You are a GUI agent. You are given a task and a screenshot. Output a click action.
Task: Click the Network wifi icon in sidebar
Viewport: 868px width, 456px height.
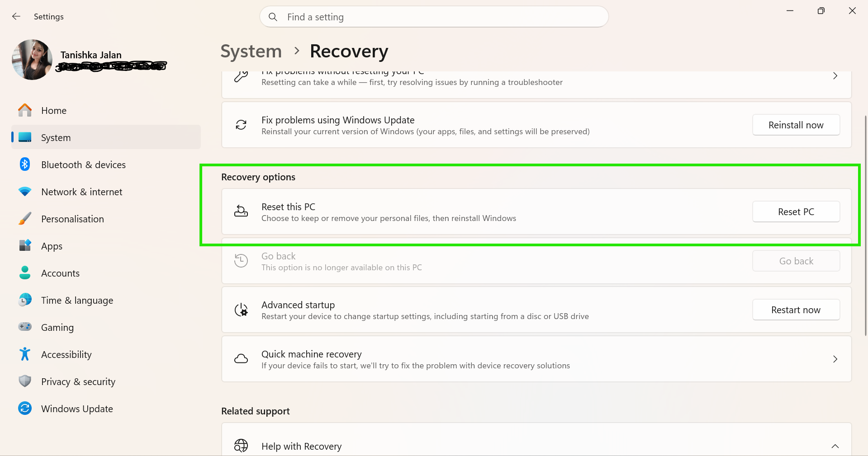click(25, 192)
